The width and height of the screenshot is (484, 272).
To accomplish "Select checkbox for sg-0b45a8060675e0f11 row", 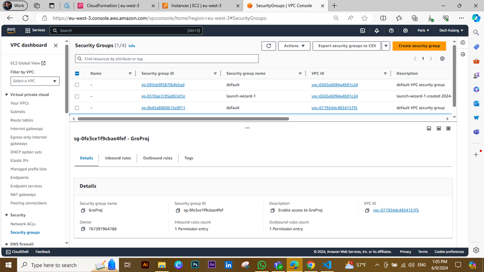I will (77, 108).
